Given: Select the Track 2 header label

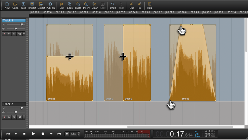Looking at the screenshot, I should (14, 104).
